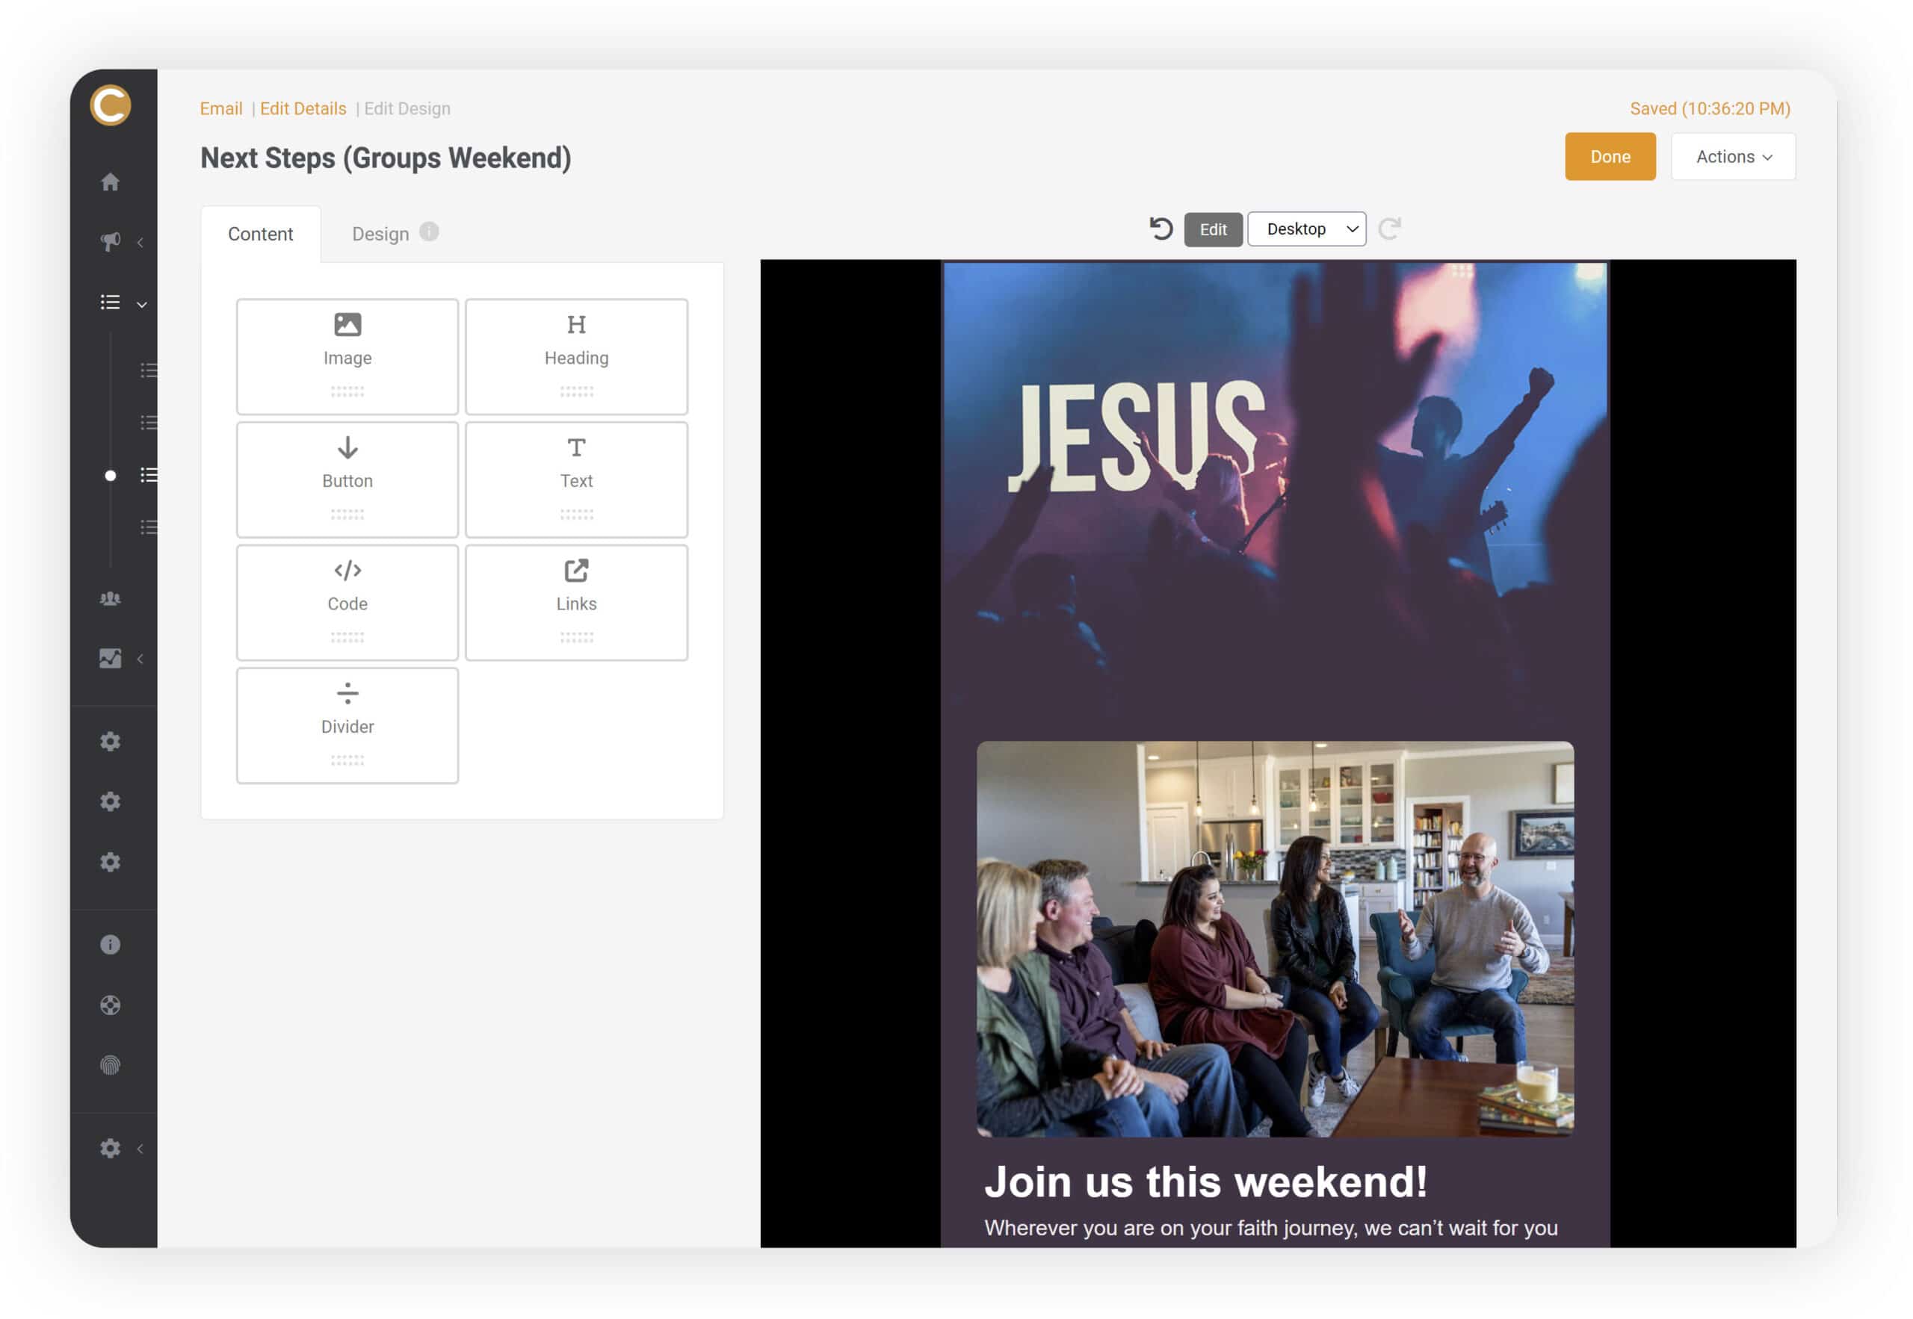Undo the last change with the undo arrow
The height and width of the screenshot is (1319, 1913).
(1162, 229)
